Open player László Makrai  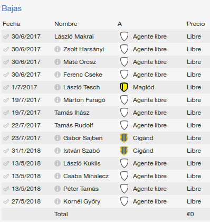(74, 36)
